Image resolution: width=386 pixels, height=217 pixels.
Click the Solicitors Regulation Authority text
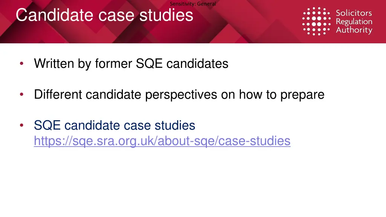(354, 21)
